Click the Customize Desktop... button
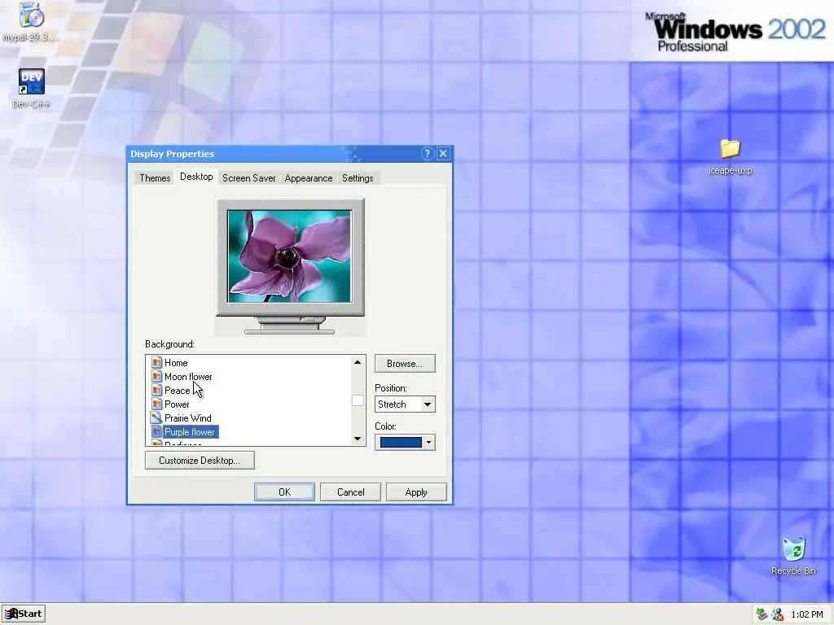Screen dimensions: 834x625 (200, 461)
